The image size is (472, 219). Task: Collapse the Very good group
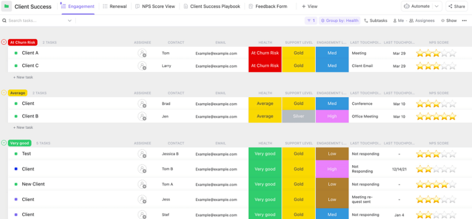(4, 143)
